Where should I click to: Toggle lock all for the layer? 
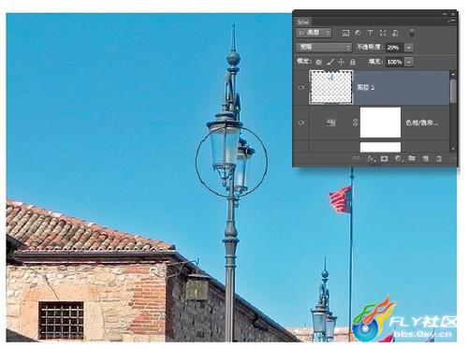(353, 62)
